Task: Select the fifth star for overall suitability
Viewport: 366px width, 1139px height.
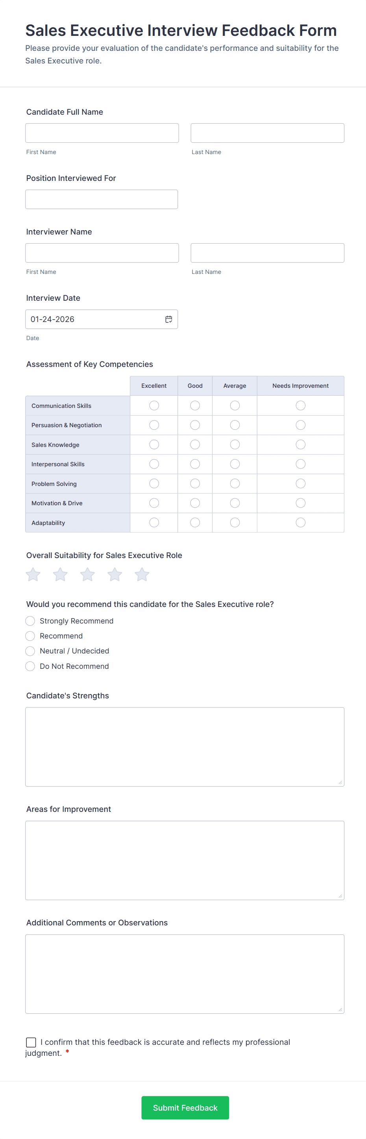Action: pyautogui.click(x=142, y=574)
